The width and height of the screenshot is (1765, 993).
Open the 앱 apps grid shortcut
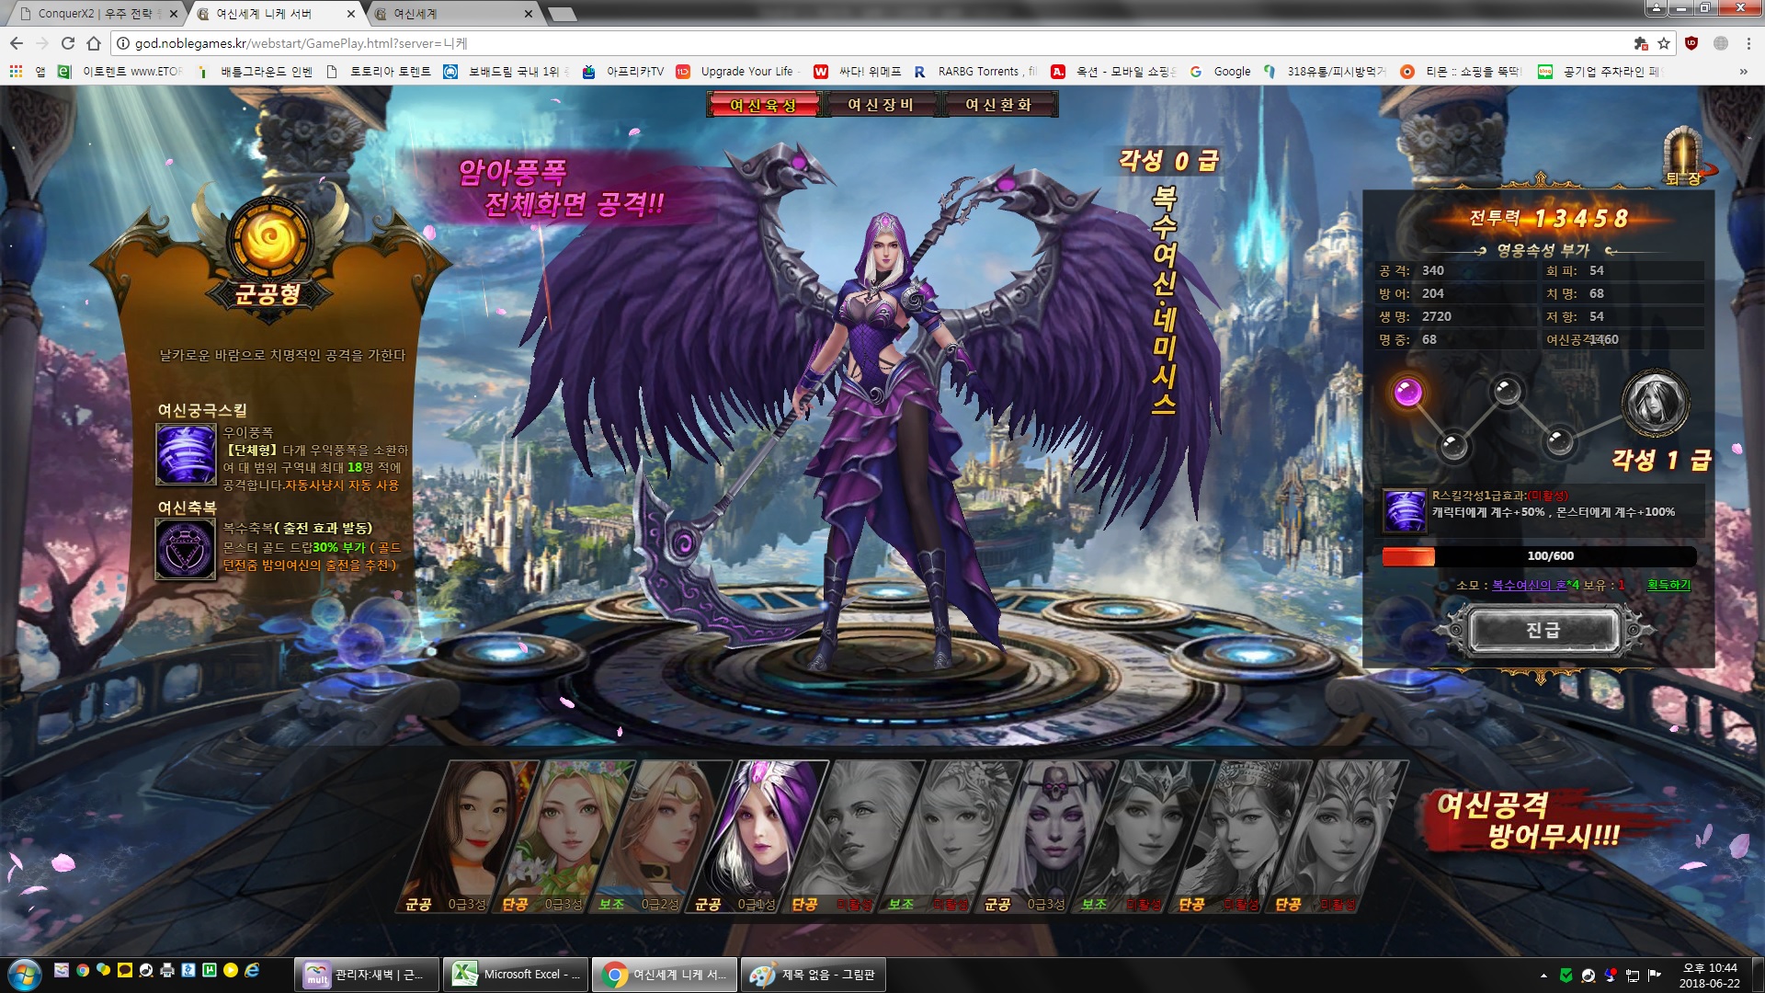click(28, 71)
